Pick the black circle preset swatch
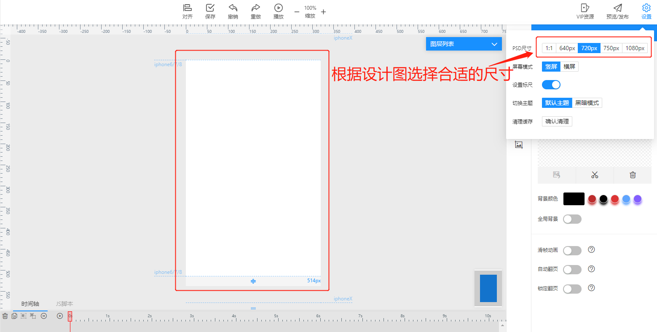Image resolution: width=657 pixels, height=332 pixels. 603,199
